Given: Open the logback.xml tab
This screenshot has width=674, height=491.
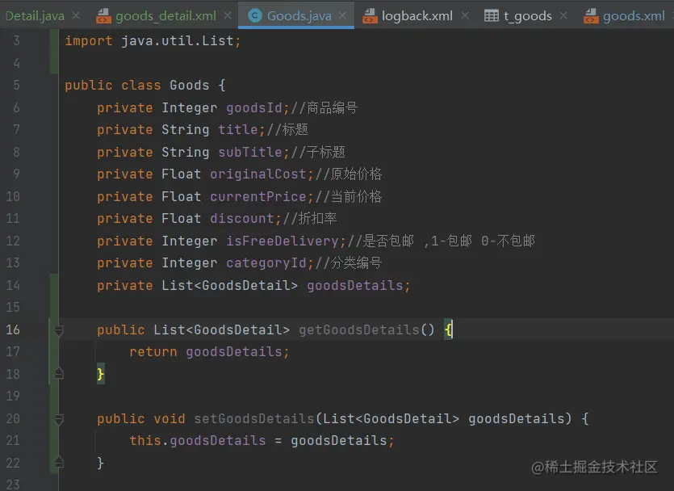Looking at the screenshot, I should (x=417, y=16).
